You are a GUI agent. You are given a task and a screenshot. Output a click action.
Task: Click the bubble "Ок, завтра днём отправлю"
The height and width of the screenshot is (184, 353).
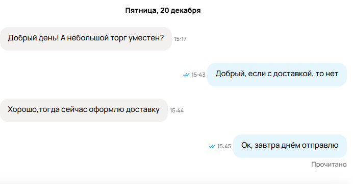[x=290, y=146]
